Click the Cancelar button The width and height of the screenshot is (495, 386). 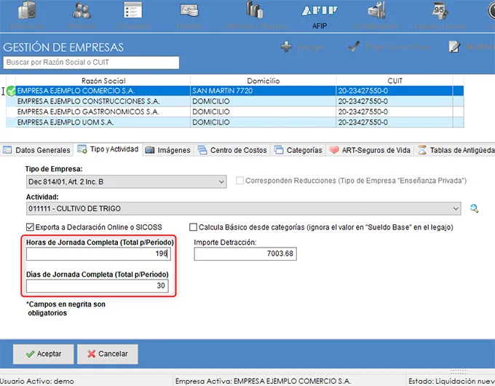click(x=107, y=354)
